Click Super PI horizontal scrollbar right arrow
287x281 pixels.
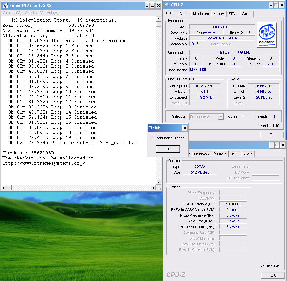click(154, 188)
